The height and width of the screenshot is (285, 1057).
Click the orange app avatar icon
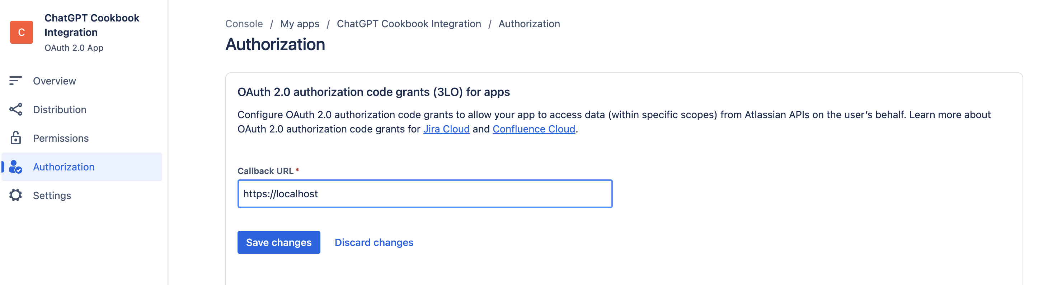(21, 32)
